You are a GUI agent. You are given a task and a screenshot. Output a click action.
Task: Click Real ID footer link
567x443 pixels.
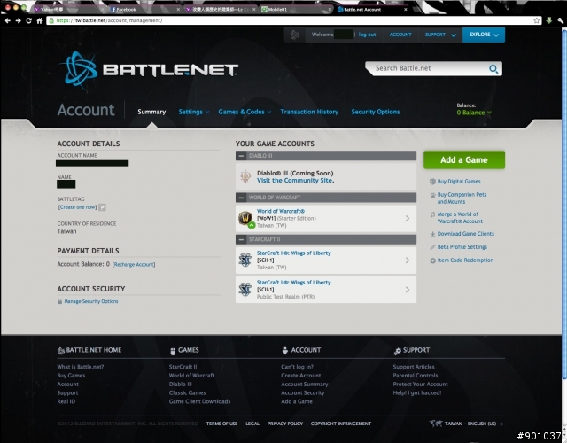coord(66,401)
